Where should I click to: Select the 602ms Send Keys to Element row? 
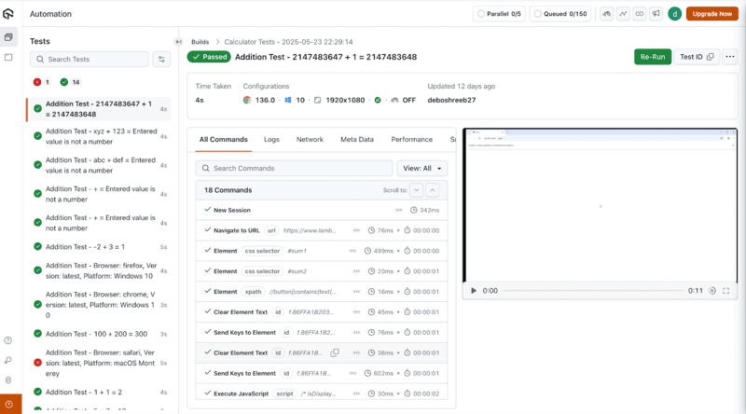[321, 373]
